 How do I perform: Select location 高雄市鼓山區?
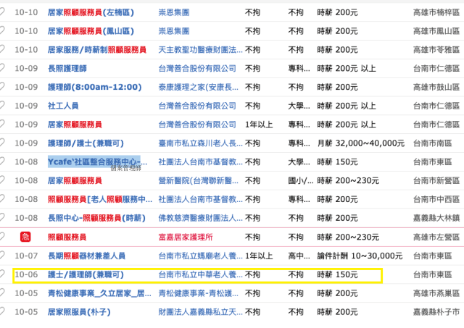[x=436, y=87]
